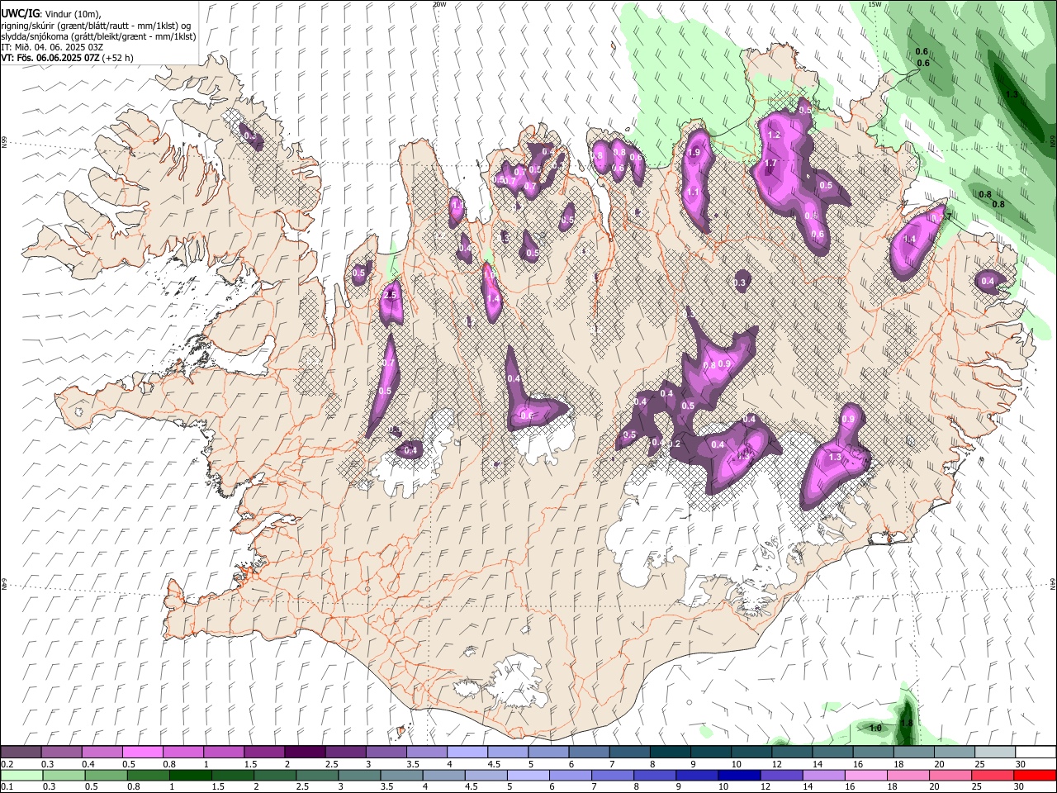
Task: Select upper legend swatch between 14 and 16
Action: tap(832, 752)
